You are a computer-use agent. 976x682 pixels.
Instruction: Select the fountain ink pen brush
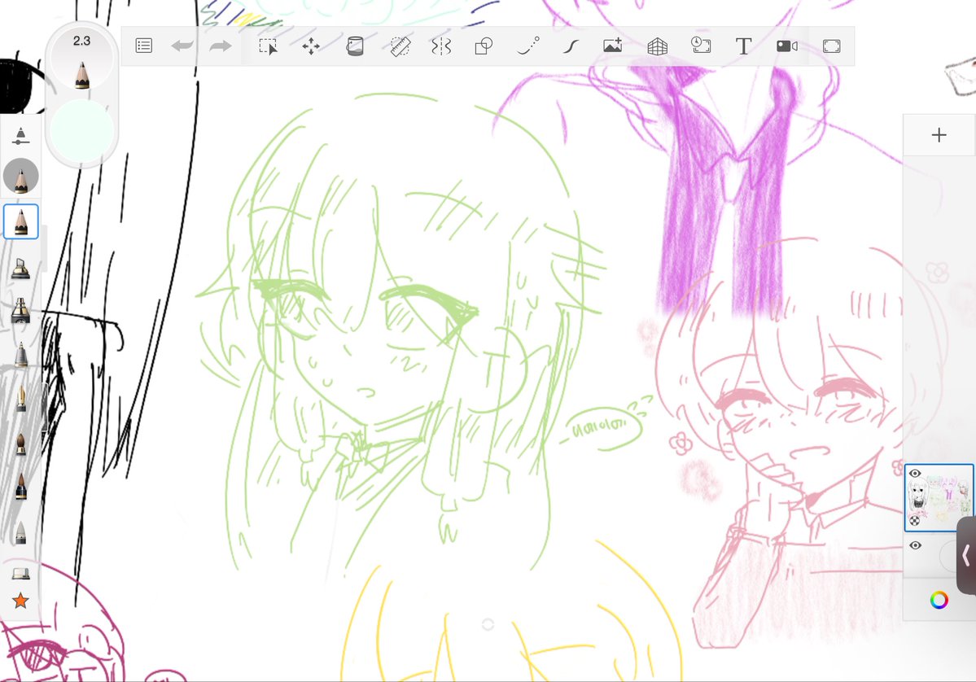(20, 398)
